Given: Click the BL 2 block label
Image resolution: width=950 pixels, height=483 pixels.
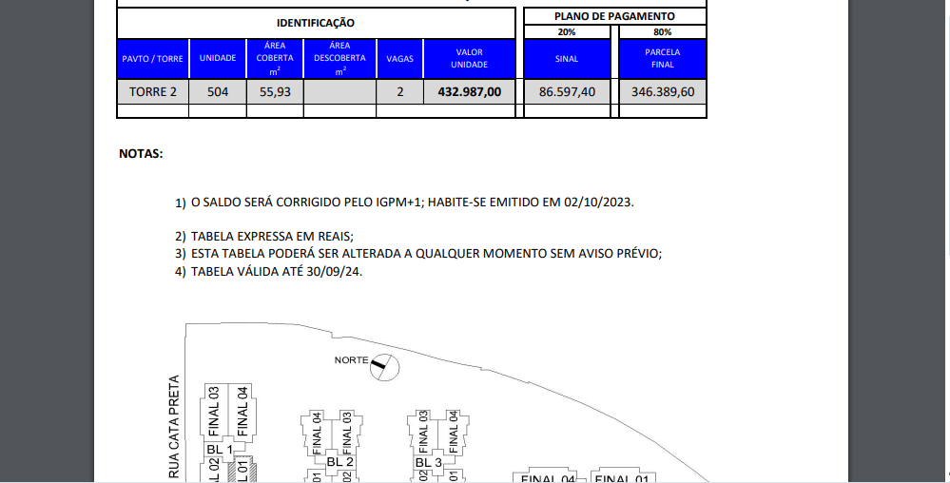Looking at the screenshot, I should coord(339,462).
